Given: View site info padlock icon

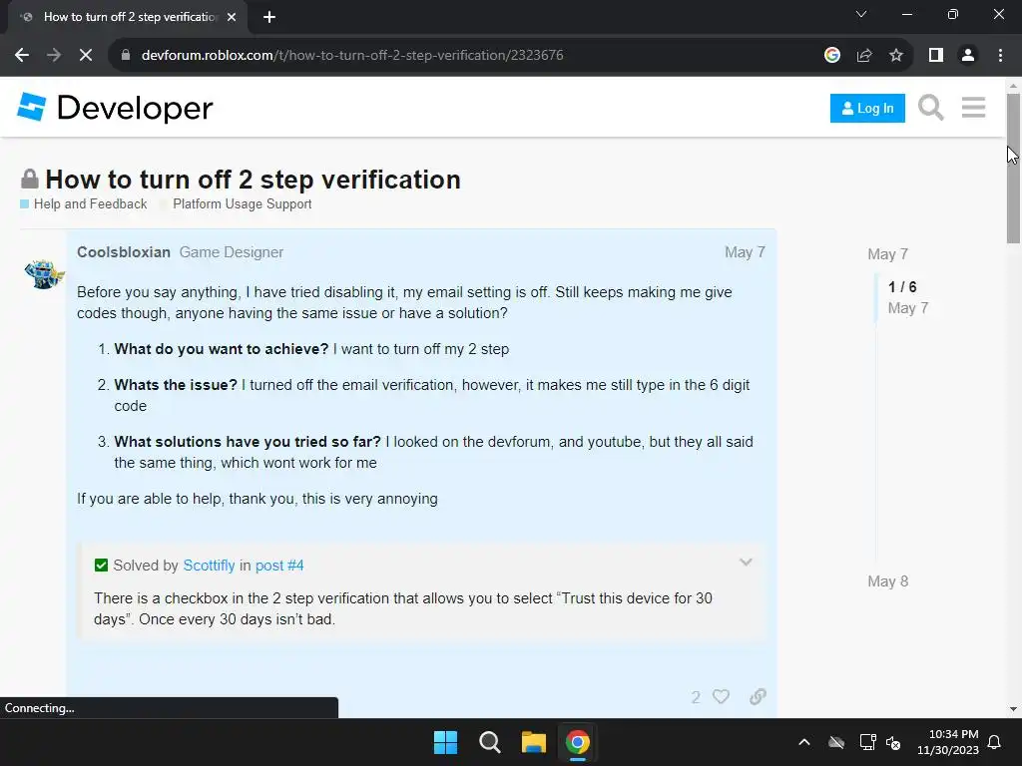Looking at the screenshot, I should coord(126,56).
